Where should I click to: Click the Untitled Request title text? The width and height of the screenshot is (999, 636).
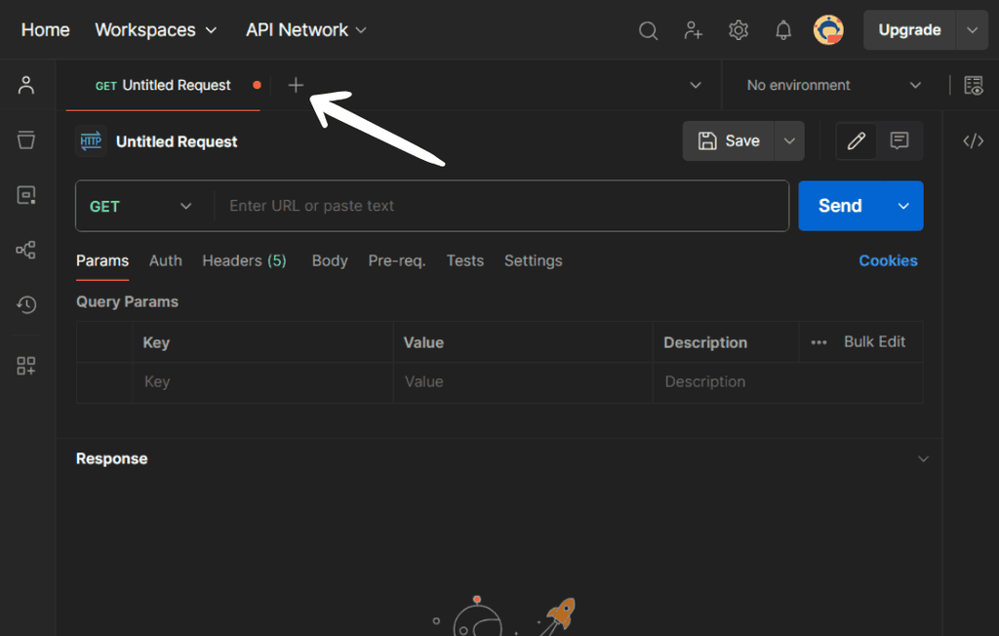pos(177,141)
